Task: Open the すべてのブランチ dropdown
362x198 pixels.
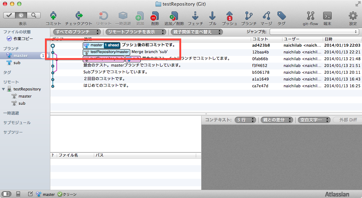Action: 77,32
